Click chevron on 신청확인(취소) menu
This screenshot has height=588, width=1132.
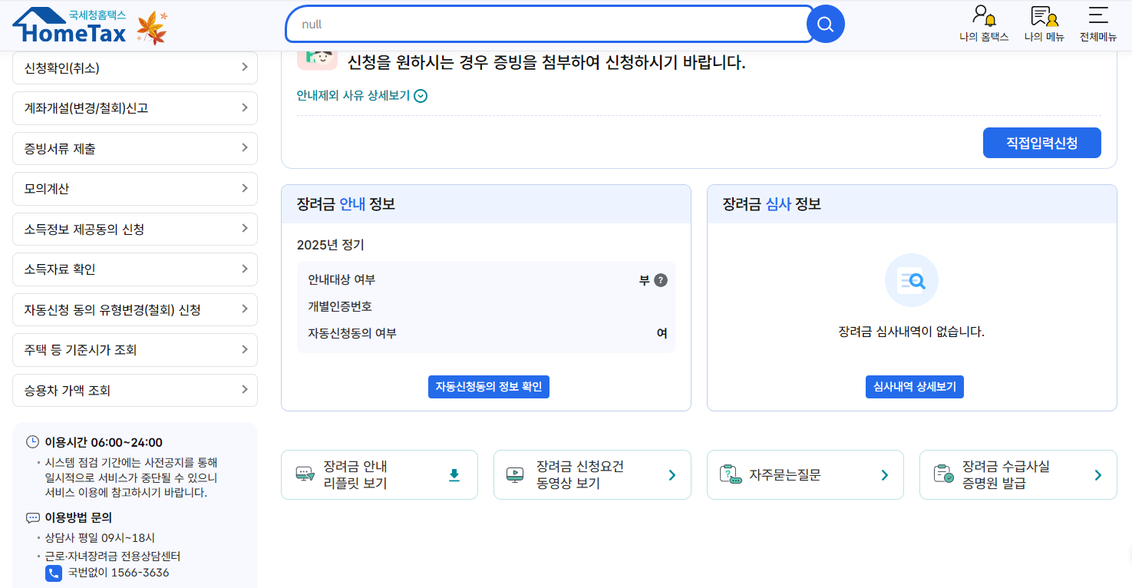[x=244, y=68]
